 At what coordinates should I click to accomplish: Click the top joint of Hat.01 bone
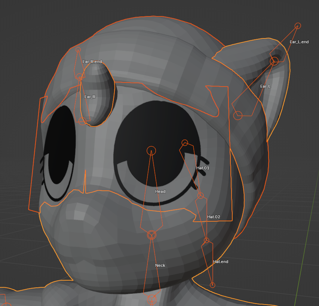click(x=185, y=143)
